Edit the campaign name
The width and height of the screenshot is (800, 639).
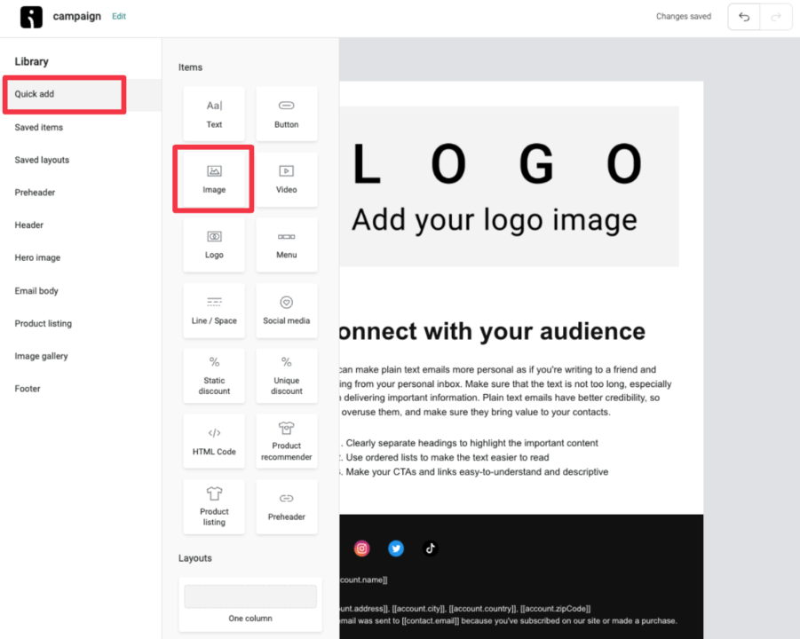(119, 16)
